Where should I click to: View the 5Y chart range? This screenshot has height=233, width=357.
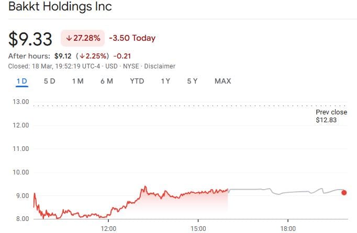[x=192, y=81]
